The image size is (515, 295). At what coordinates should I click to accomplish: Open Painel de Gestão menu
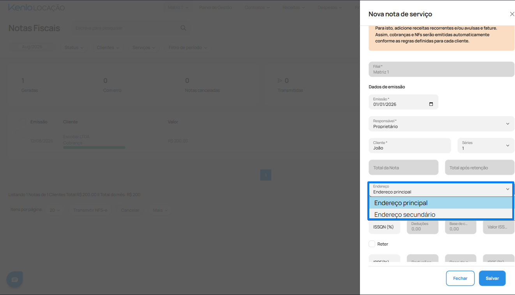pos(215,7)
